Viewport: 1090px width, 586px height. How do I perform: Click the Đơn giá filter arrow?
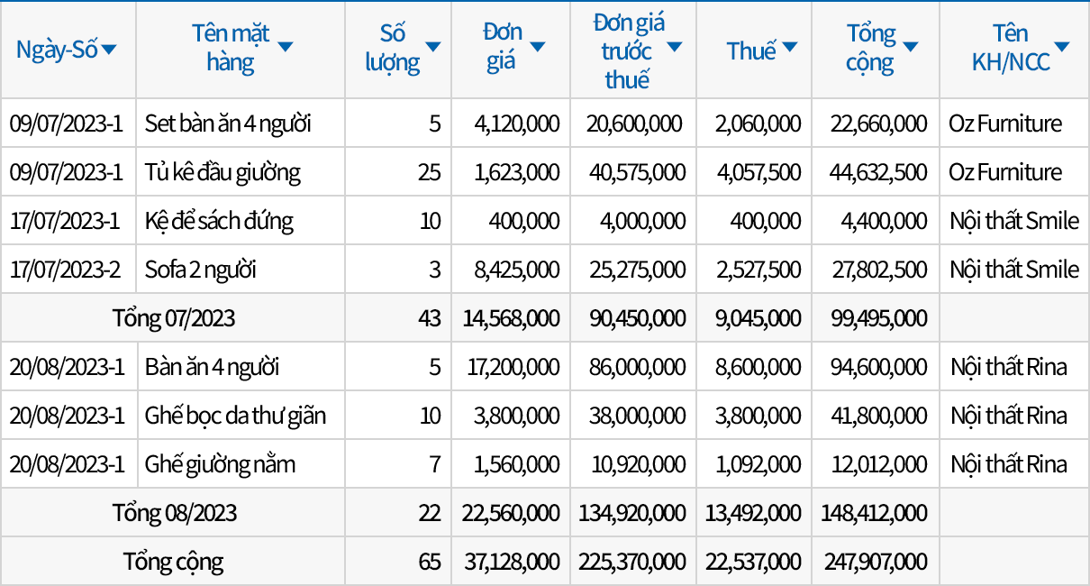[x=538, y=47]
